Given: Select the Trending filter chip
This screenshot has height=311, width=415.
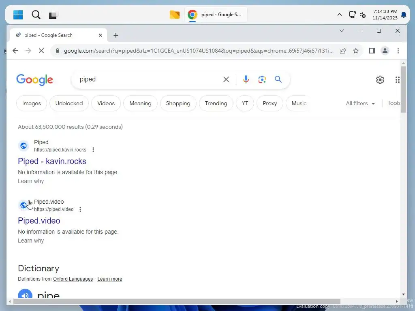Looking at the screenshot, I should coord(216,103).
